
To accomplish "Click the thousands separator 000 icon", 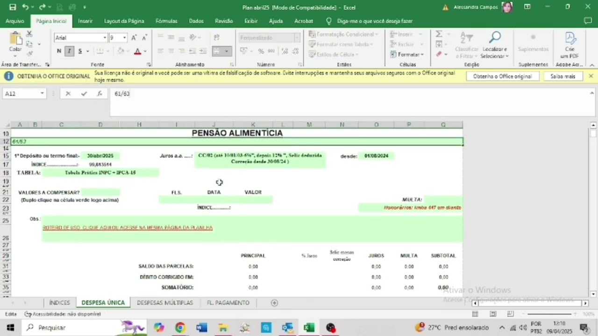I will pyautogui.click(x=272, y=51).
